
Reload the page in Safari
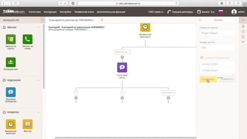177,3
